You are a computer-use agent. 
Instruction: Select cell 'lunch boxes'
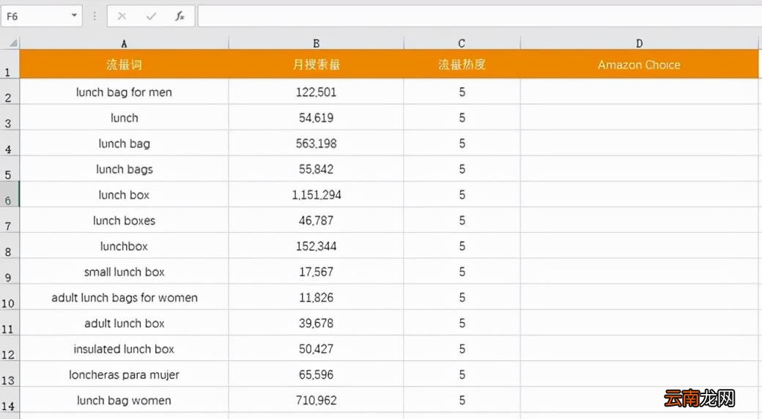(x=124, y=220)
